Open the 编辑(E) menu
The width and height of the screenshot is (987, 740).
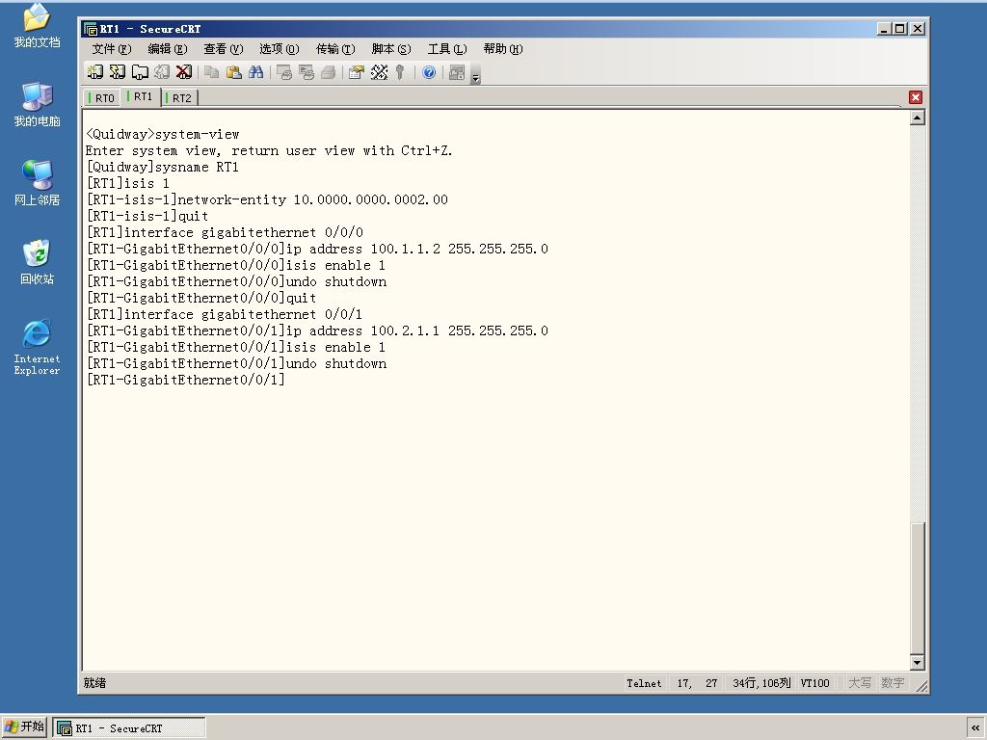pyautogui.click(x=168, y=49)
